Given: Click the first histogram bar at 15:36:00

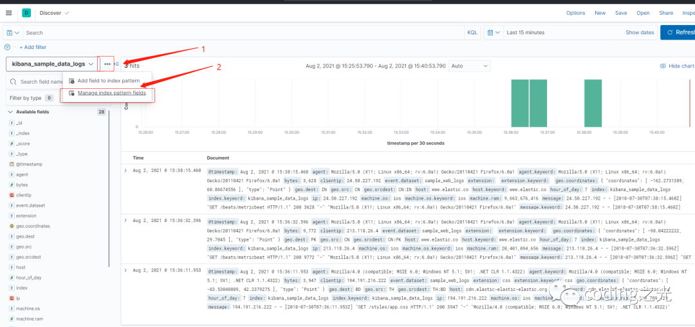Looking at the screenshot, I should click(520, 103).
